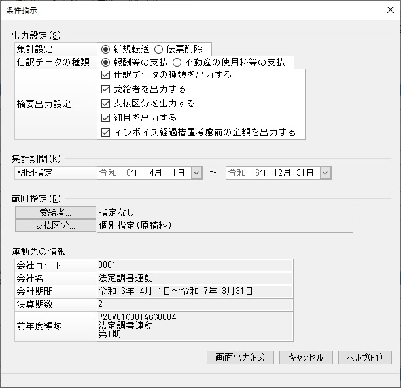401x388 pixels.
Task: Open the end date calendar dropdown
Action: tap(325, 173)
